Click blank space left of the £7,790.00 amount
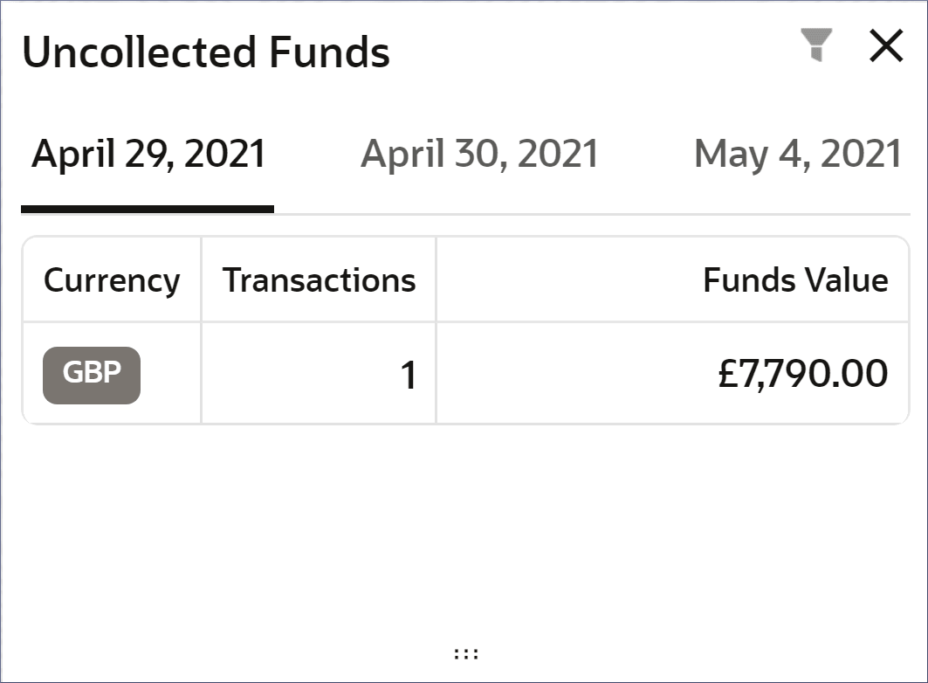The width and height of the screenshot is (928, 683). [x=567, y=376]
